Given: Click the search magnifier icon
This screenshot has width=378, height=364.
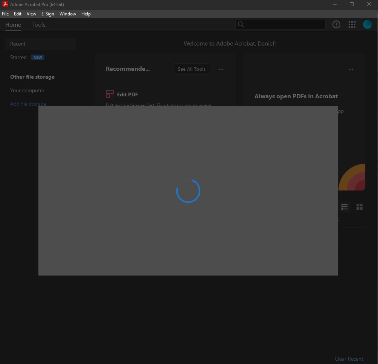Looking at the screenshot, I should (x=241, y=24).
